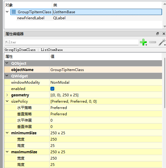Viewport: 166px width, 168px height.
Task: Open the wrench configure icon
Action: tap(162, 42)
